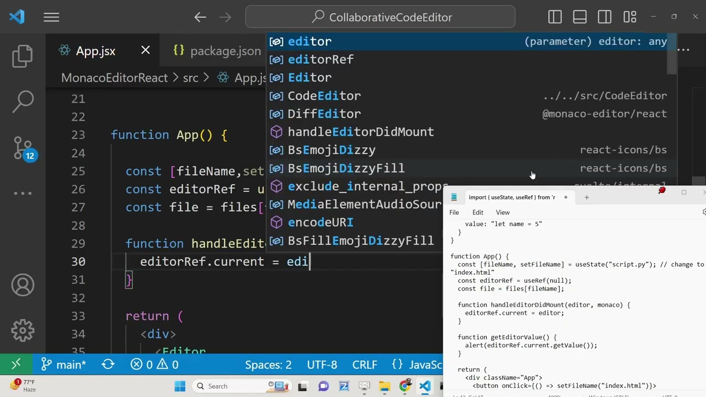Image resolution: width=706 pixels, height=397 pixels.
Task: Change encoding via 'UTF-8'
Action: 322,364
